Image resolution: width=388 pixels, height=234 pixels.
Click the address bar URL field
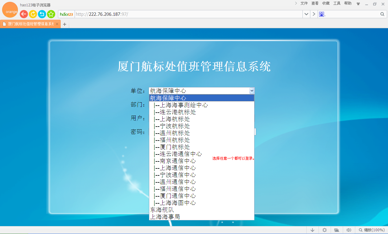(188, 14)
